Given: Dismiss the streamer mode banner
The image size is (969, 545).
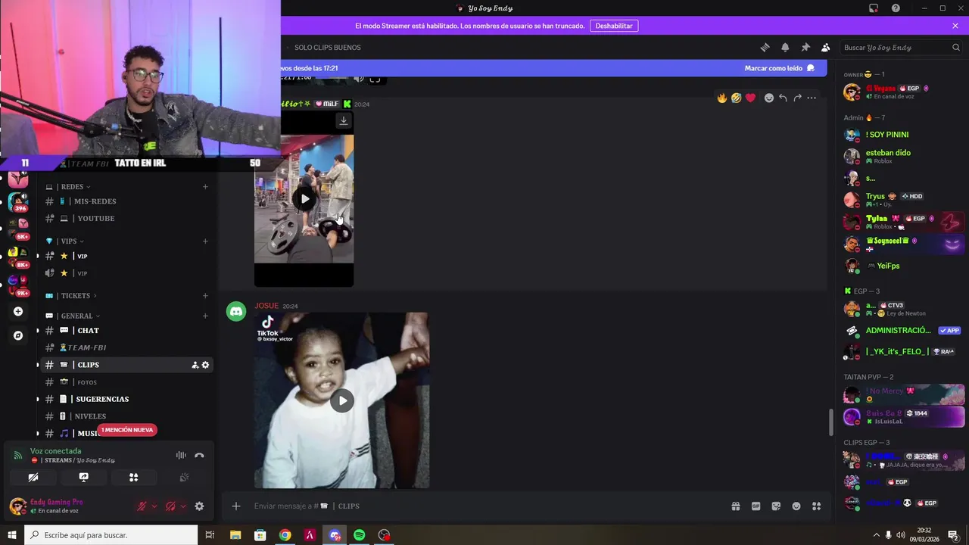Looking at the screenshot, I should [955, 26].
